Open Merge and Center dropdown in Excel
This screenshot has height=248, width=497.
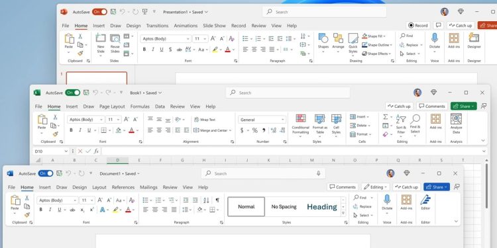pyautogui.click(x=230, y=130)
